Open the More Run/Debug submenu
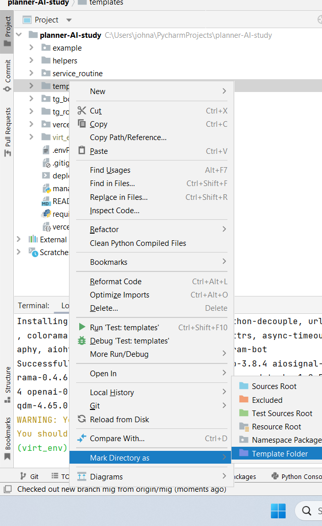The image size is (322, 526). (152, 354)
